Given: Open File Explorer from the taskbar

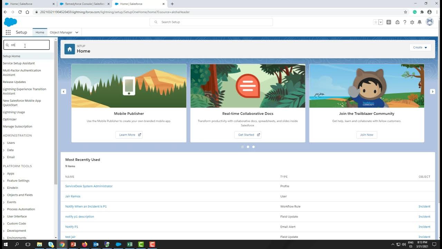Looking at the screenshot, I should coord(39,245).
